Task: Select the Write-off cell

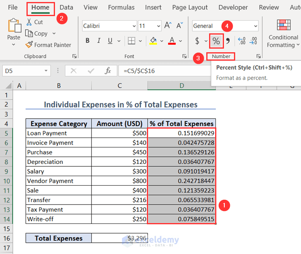Action: tap(59, 219)
